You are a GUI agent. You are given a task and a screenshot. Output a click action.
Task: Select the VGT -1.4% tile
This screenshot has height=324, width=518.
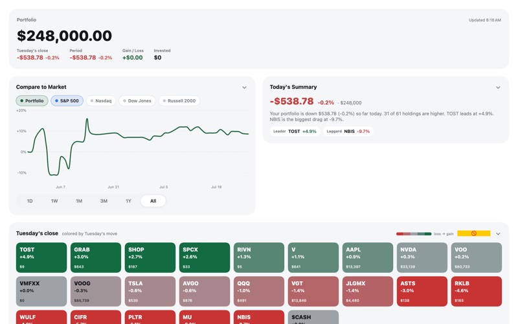[x=313, y=291]
